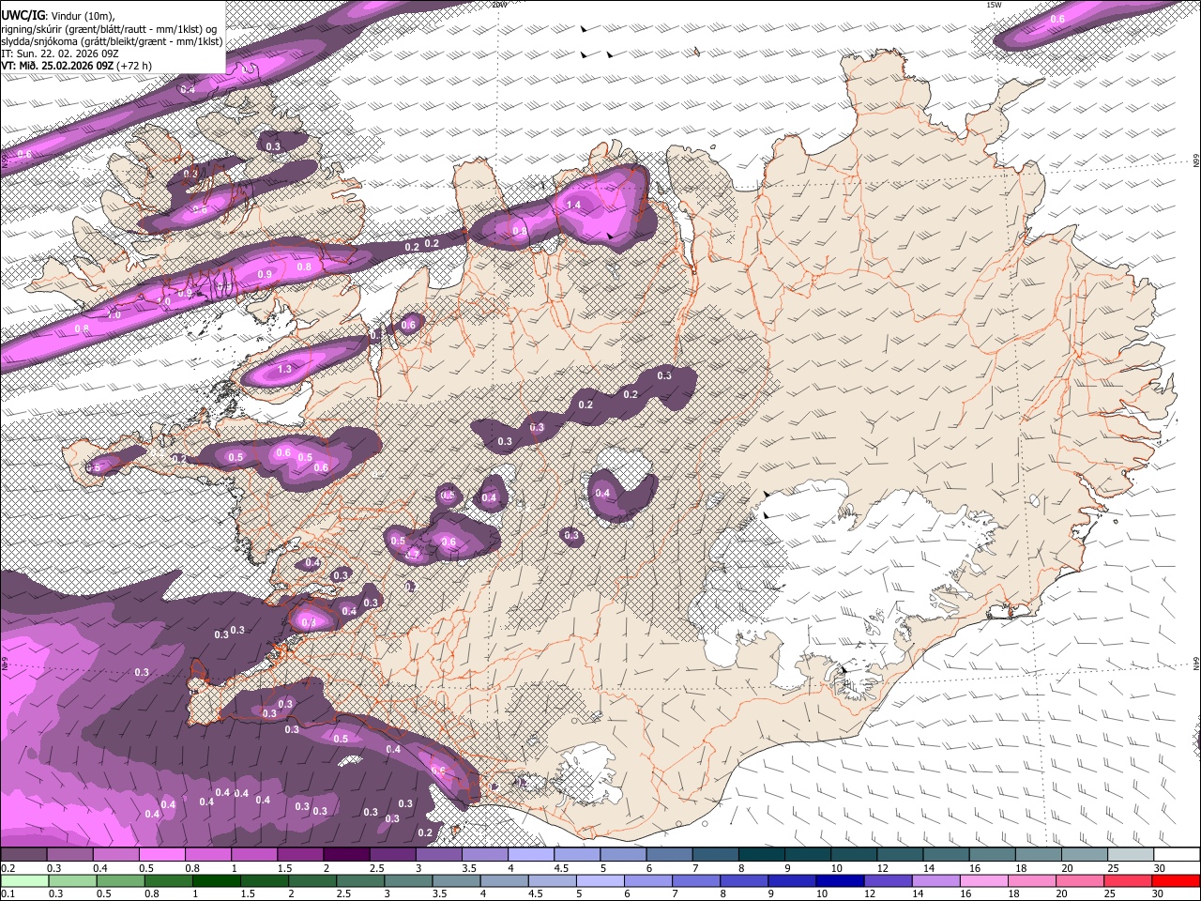Select the dark teal 8–9 snow legend swatch
Viewport: 1201px width, 901px height.
[x=761, y=855]
